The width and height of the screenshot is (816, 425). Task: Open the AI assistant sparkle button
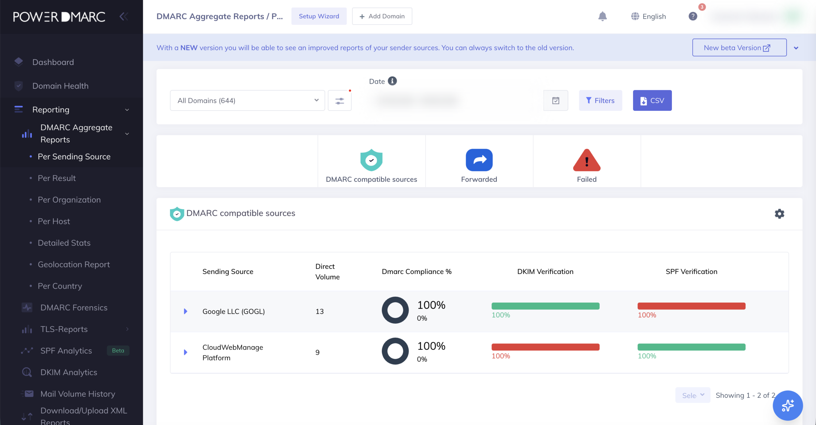click(788, 405)
